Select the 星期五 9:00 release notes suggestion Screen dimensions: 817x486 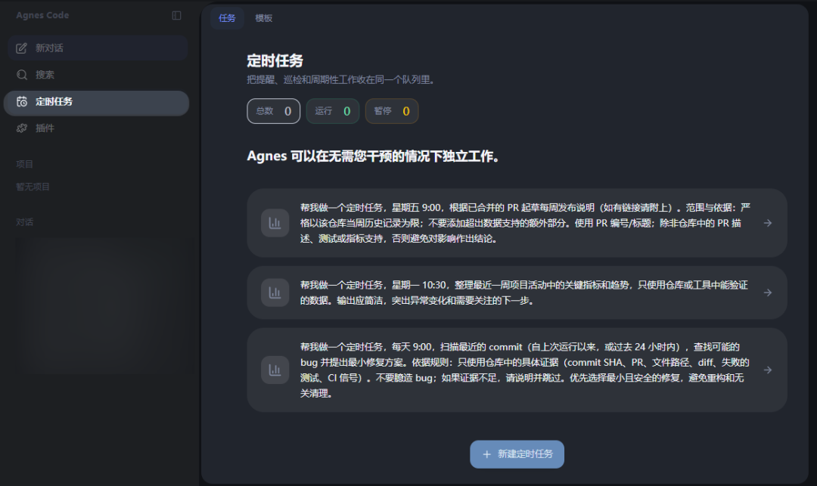coord(517,223)
